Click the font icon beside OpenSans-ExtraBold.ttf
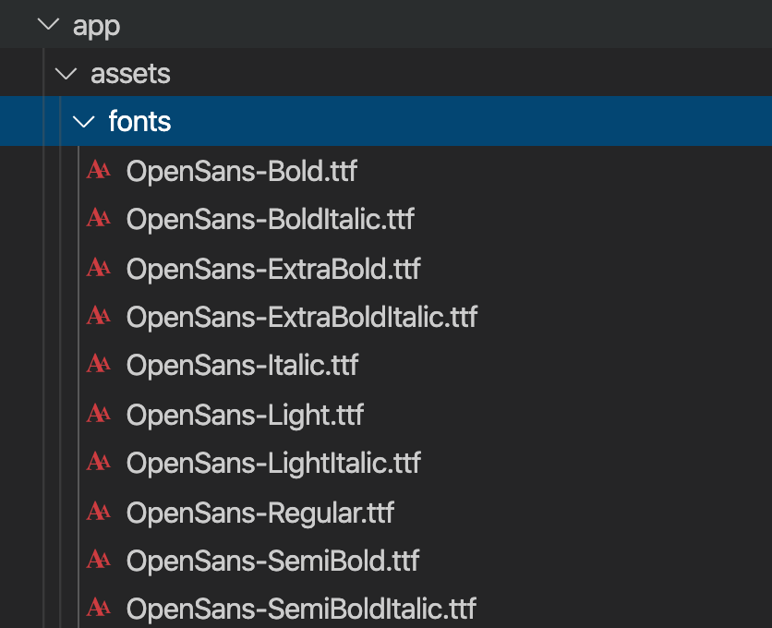This screenshot has height=628, width=772. (99, 268)
